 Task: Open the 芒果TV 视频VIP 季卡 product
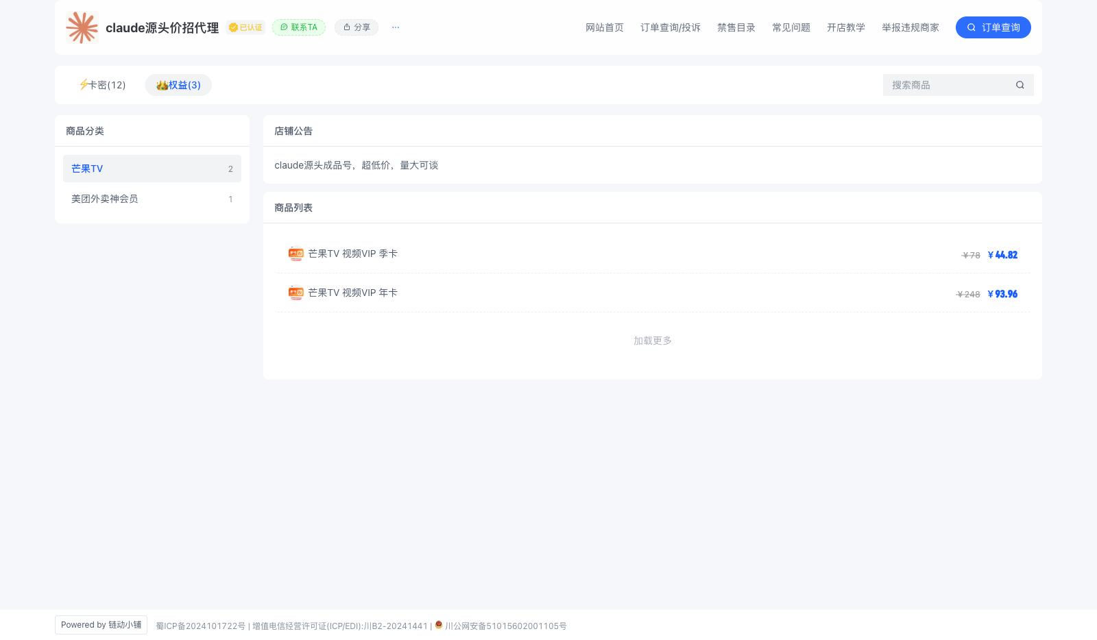click(653, 254)
